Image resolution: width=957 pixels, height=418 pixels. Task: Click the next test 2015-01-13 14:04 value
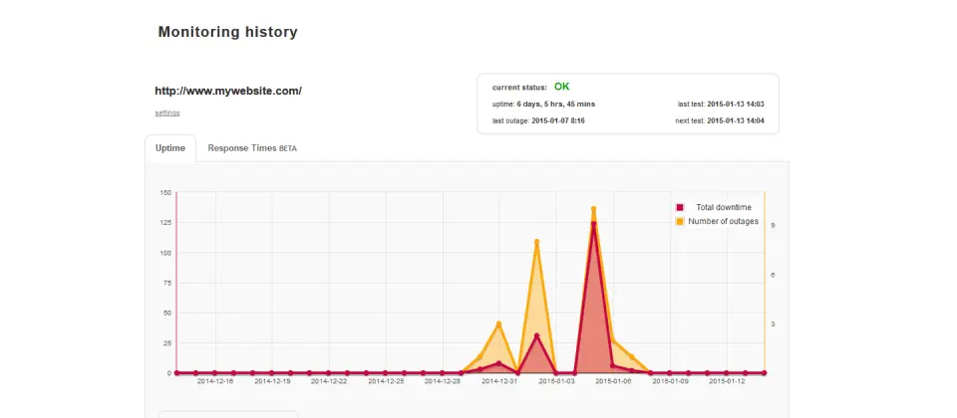pyautogui.click(x=736, y=120)
